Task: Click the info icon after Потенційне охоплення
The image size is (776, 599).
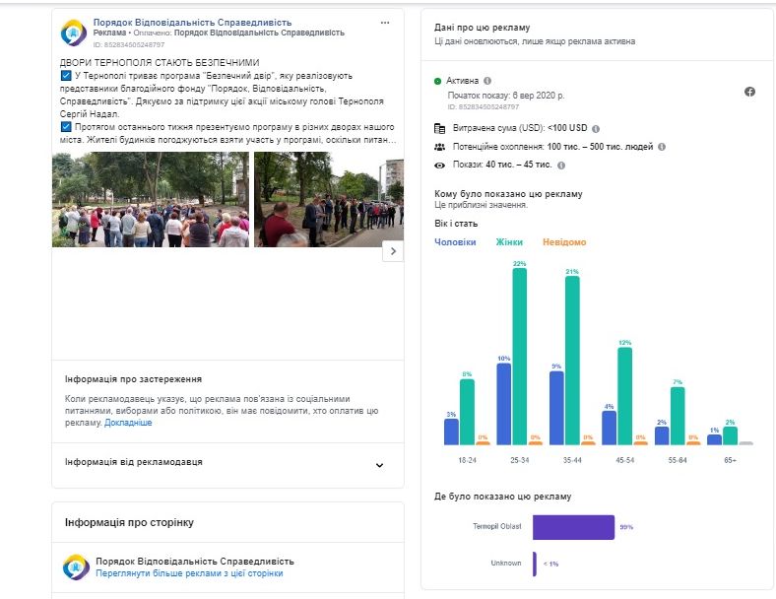Action: pyautogui.click(x=661, y=147)
